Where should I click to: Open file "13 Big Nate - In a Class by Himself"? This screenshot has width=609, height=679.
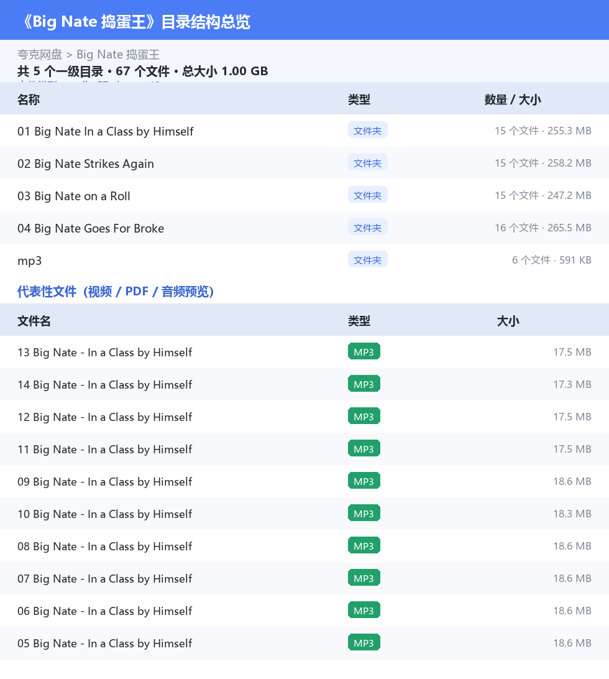point(104,353)
